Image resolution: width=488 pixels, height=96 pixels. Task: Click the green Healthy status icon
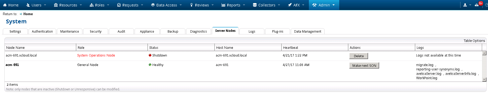[x=150, y=65]
